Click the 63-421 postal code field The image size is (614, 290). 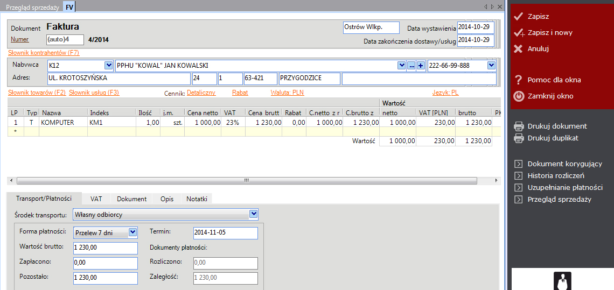[x=260, y=78]
